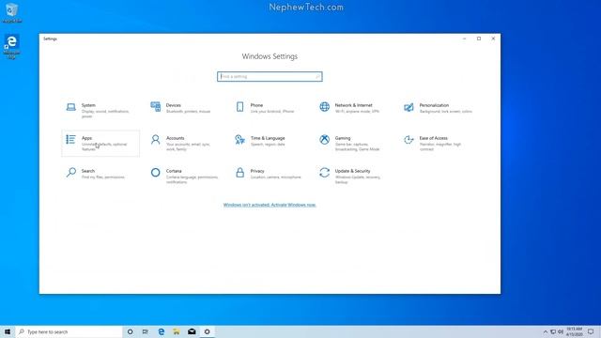Screen dimensions: 601x338
Task: Click the Settings gear on the taskbar
Action: 207,331
